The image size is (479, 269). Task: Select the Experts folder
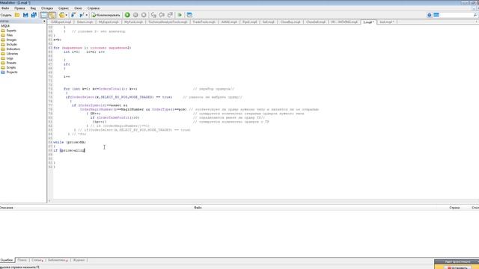tap(11, 31)
